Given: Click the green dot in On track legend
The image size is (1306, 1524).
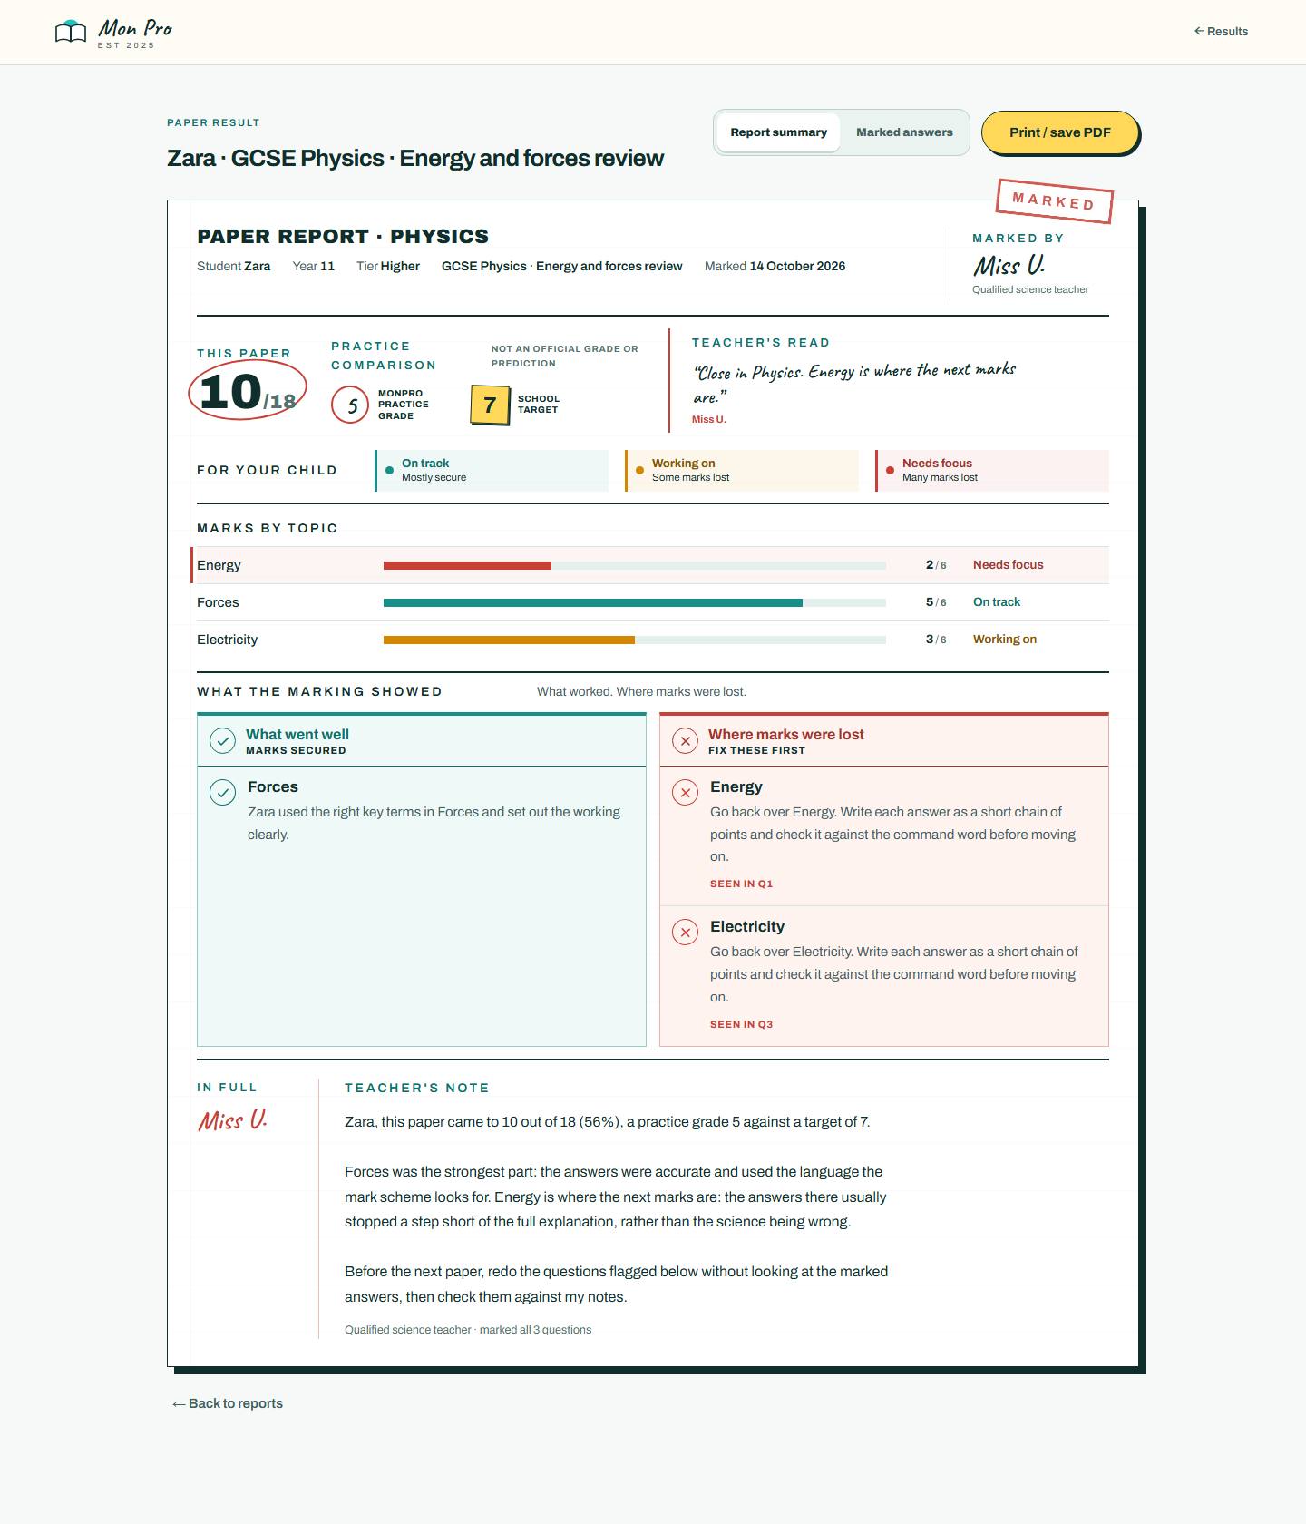Looking at the screenshot, I should click(390, 470).
